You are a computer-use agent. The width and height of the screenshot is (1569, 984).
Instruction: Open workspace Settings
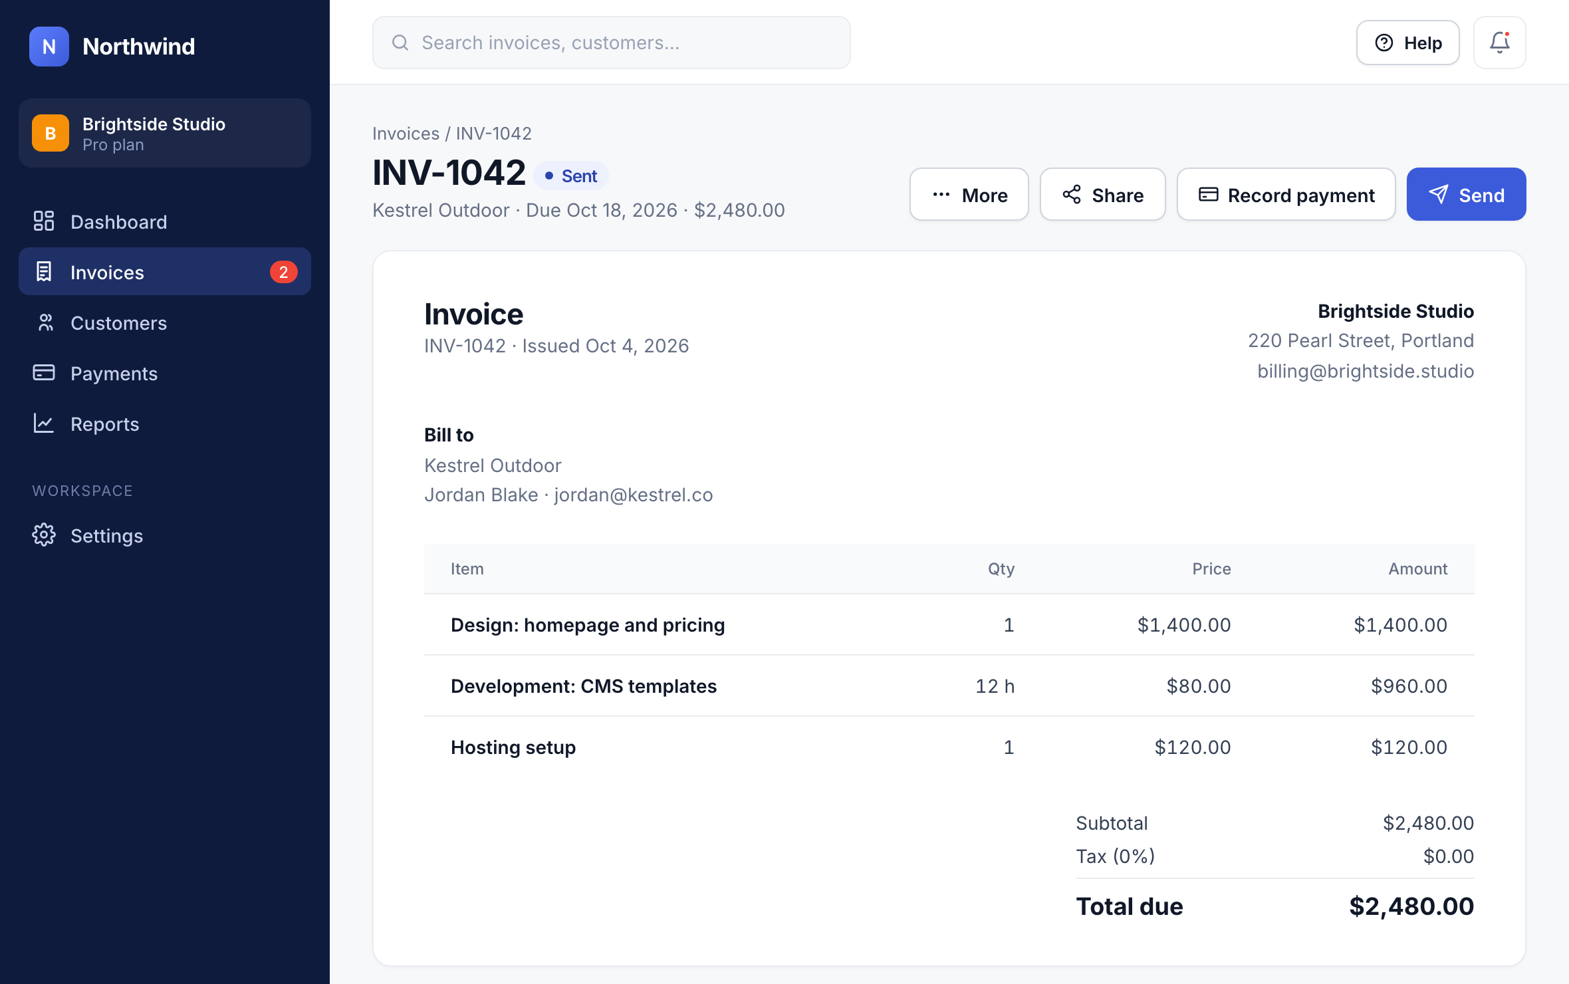(x=165, y=535)
